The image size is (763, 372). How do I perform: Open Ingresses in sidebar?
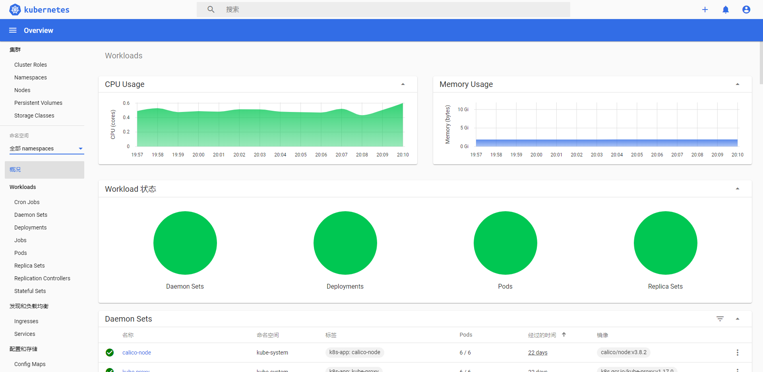pos(26,321)
